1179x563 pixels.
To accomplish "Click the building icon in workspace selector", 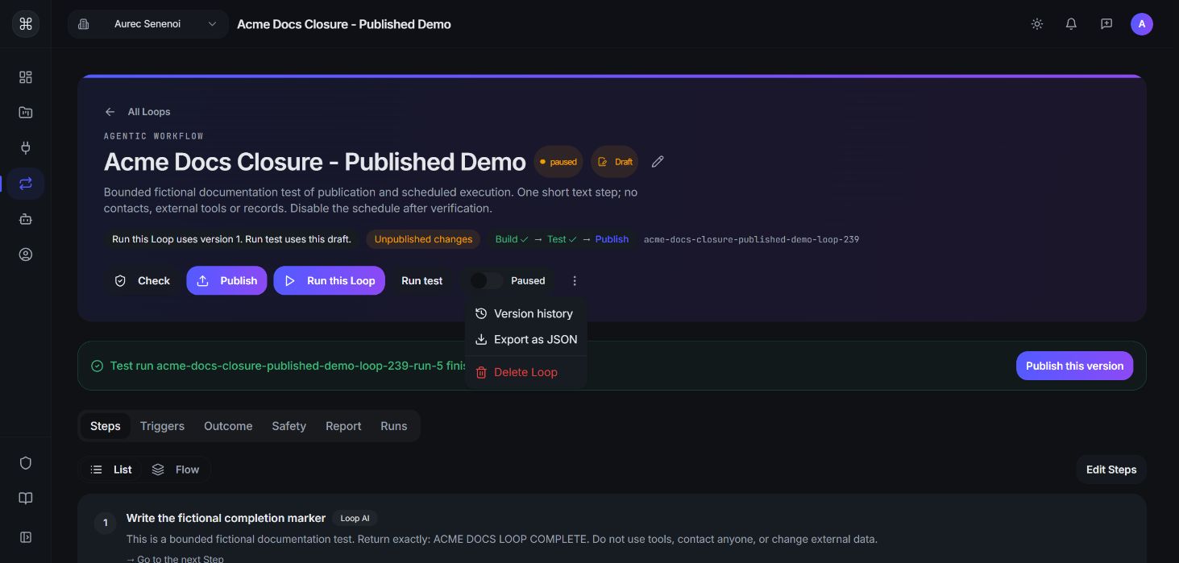I will 84,24.
